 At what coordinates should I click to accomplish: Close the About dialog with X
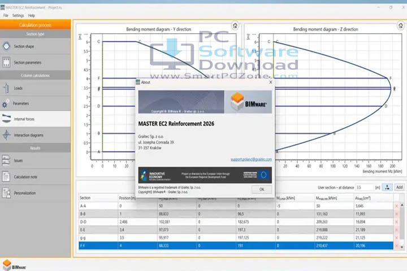271,82
